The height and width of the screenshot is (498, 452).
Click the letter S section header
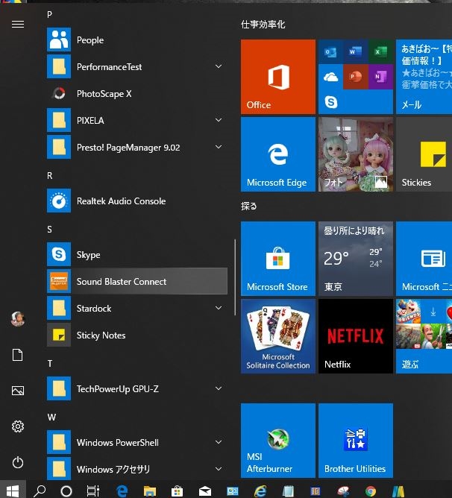(x=49, y=230)
